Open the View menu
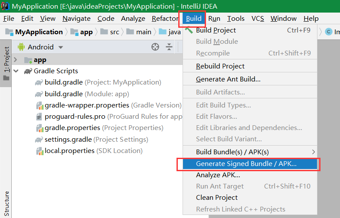 (x=48, y=19)
